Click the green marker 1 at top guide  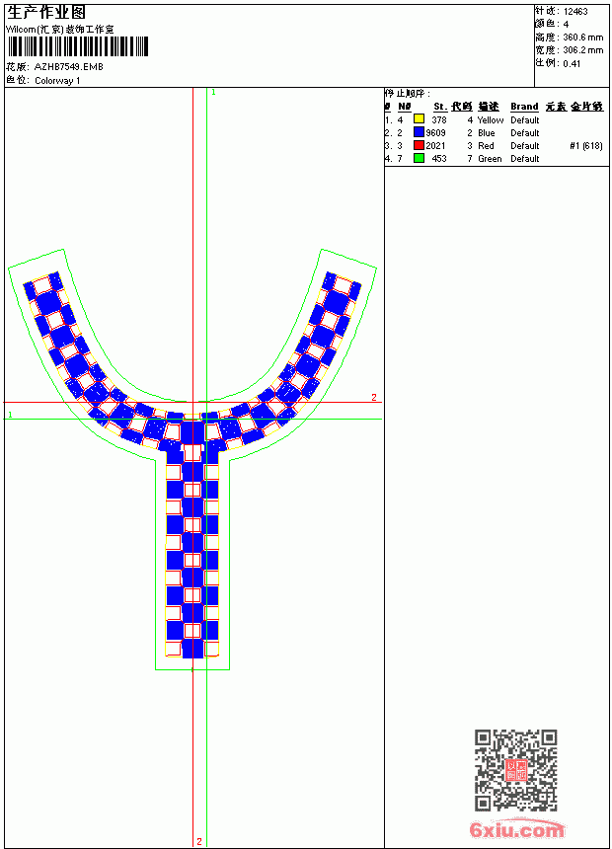click(x=213, y=93)
